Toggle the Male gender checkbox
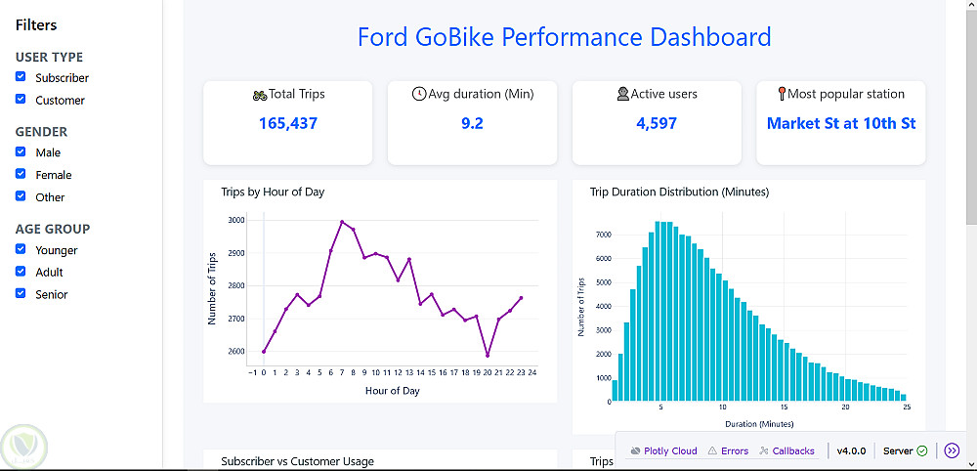The height and width of the screenshot is (471, 977). pyautogui.click(x=21, y=152)
